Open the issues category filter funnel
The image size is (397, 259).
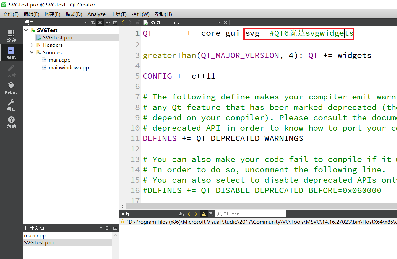(x=211, y=214)
